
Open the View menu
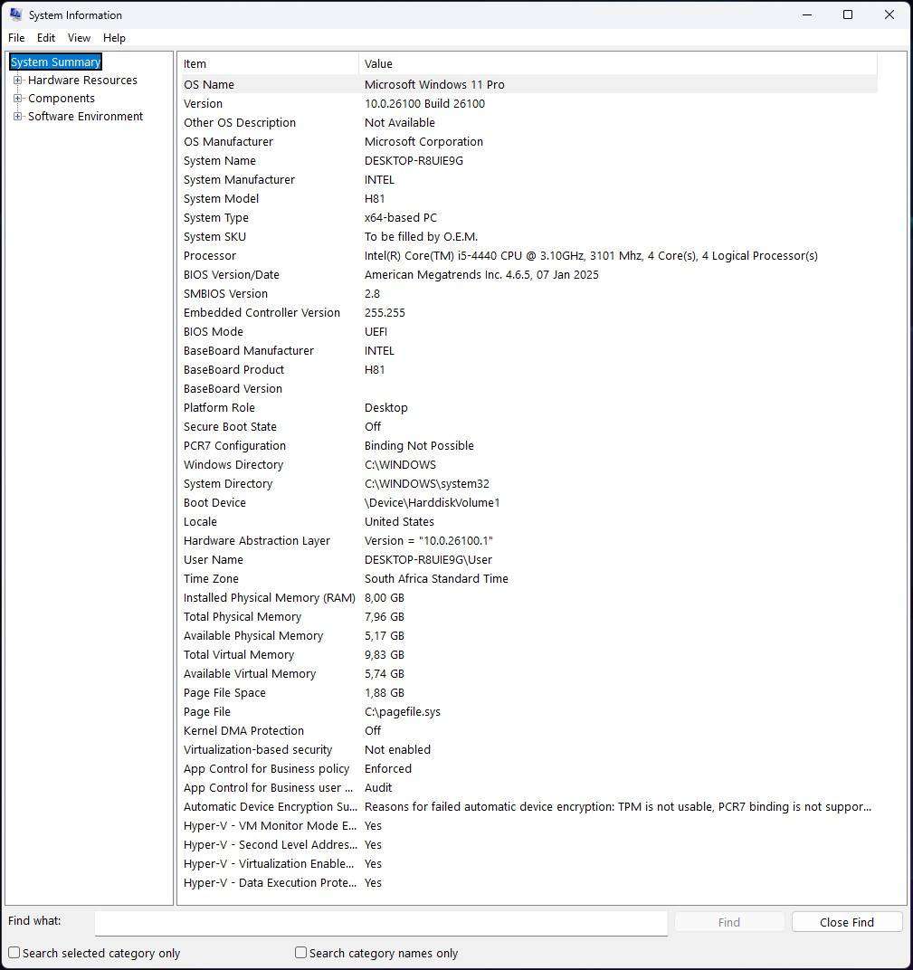pyautogui.click(x=79, y=38)
